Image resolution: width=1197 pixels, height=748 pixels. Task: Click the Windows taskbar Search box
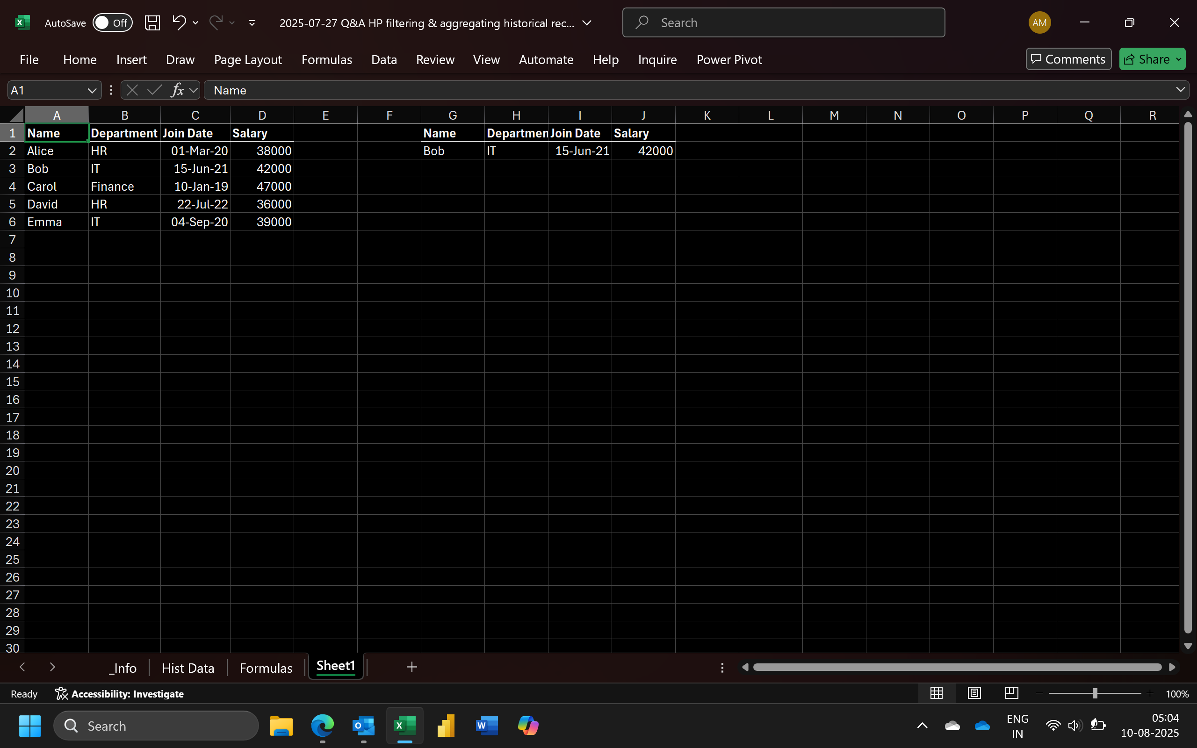[156, 726]
